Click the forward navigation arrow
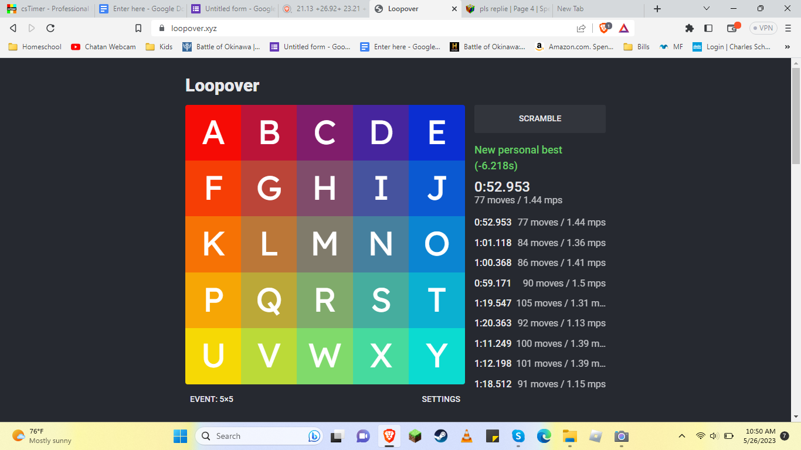 tap(32, 28)
